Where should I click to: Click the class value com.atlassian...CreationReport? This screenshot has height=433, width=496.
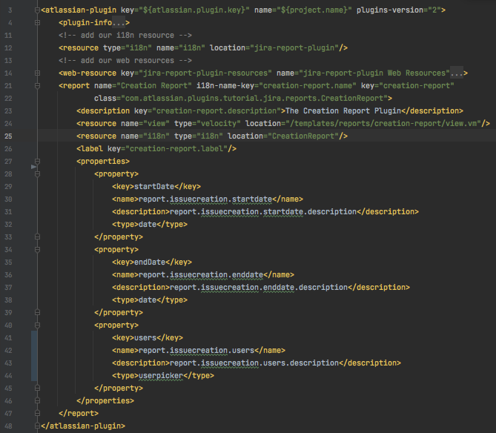[254, 99]
